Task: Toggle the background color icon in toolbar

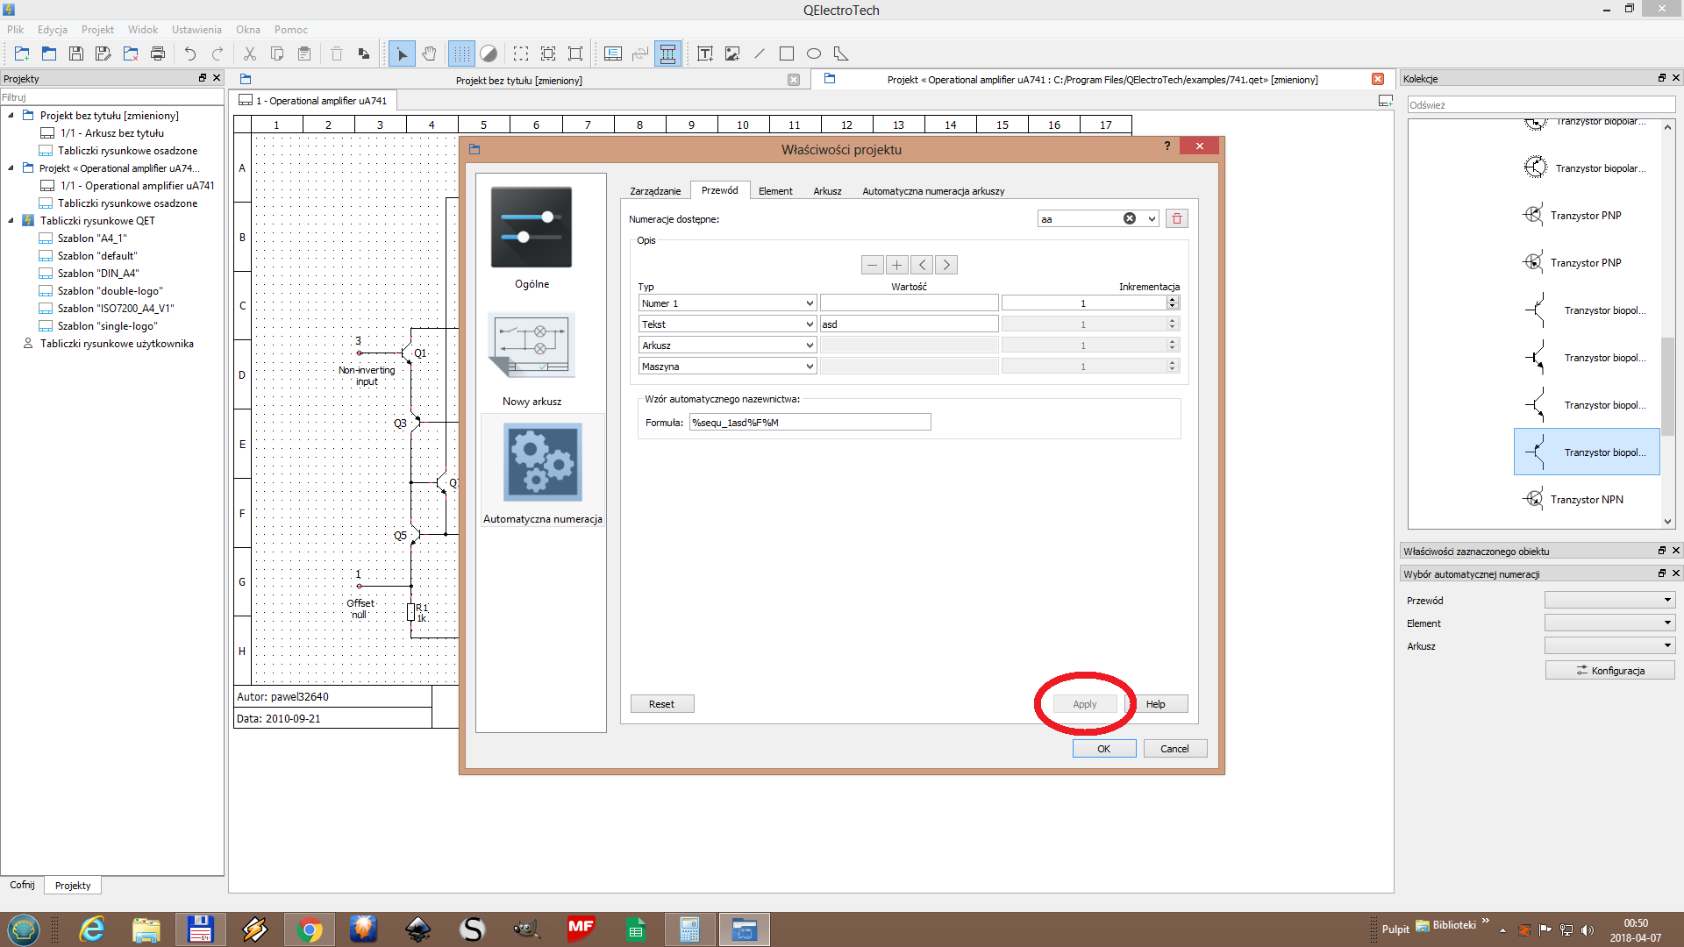Action: [x=489, y=54]
